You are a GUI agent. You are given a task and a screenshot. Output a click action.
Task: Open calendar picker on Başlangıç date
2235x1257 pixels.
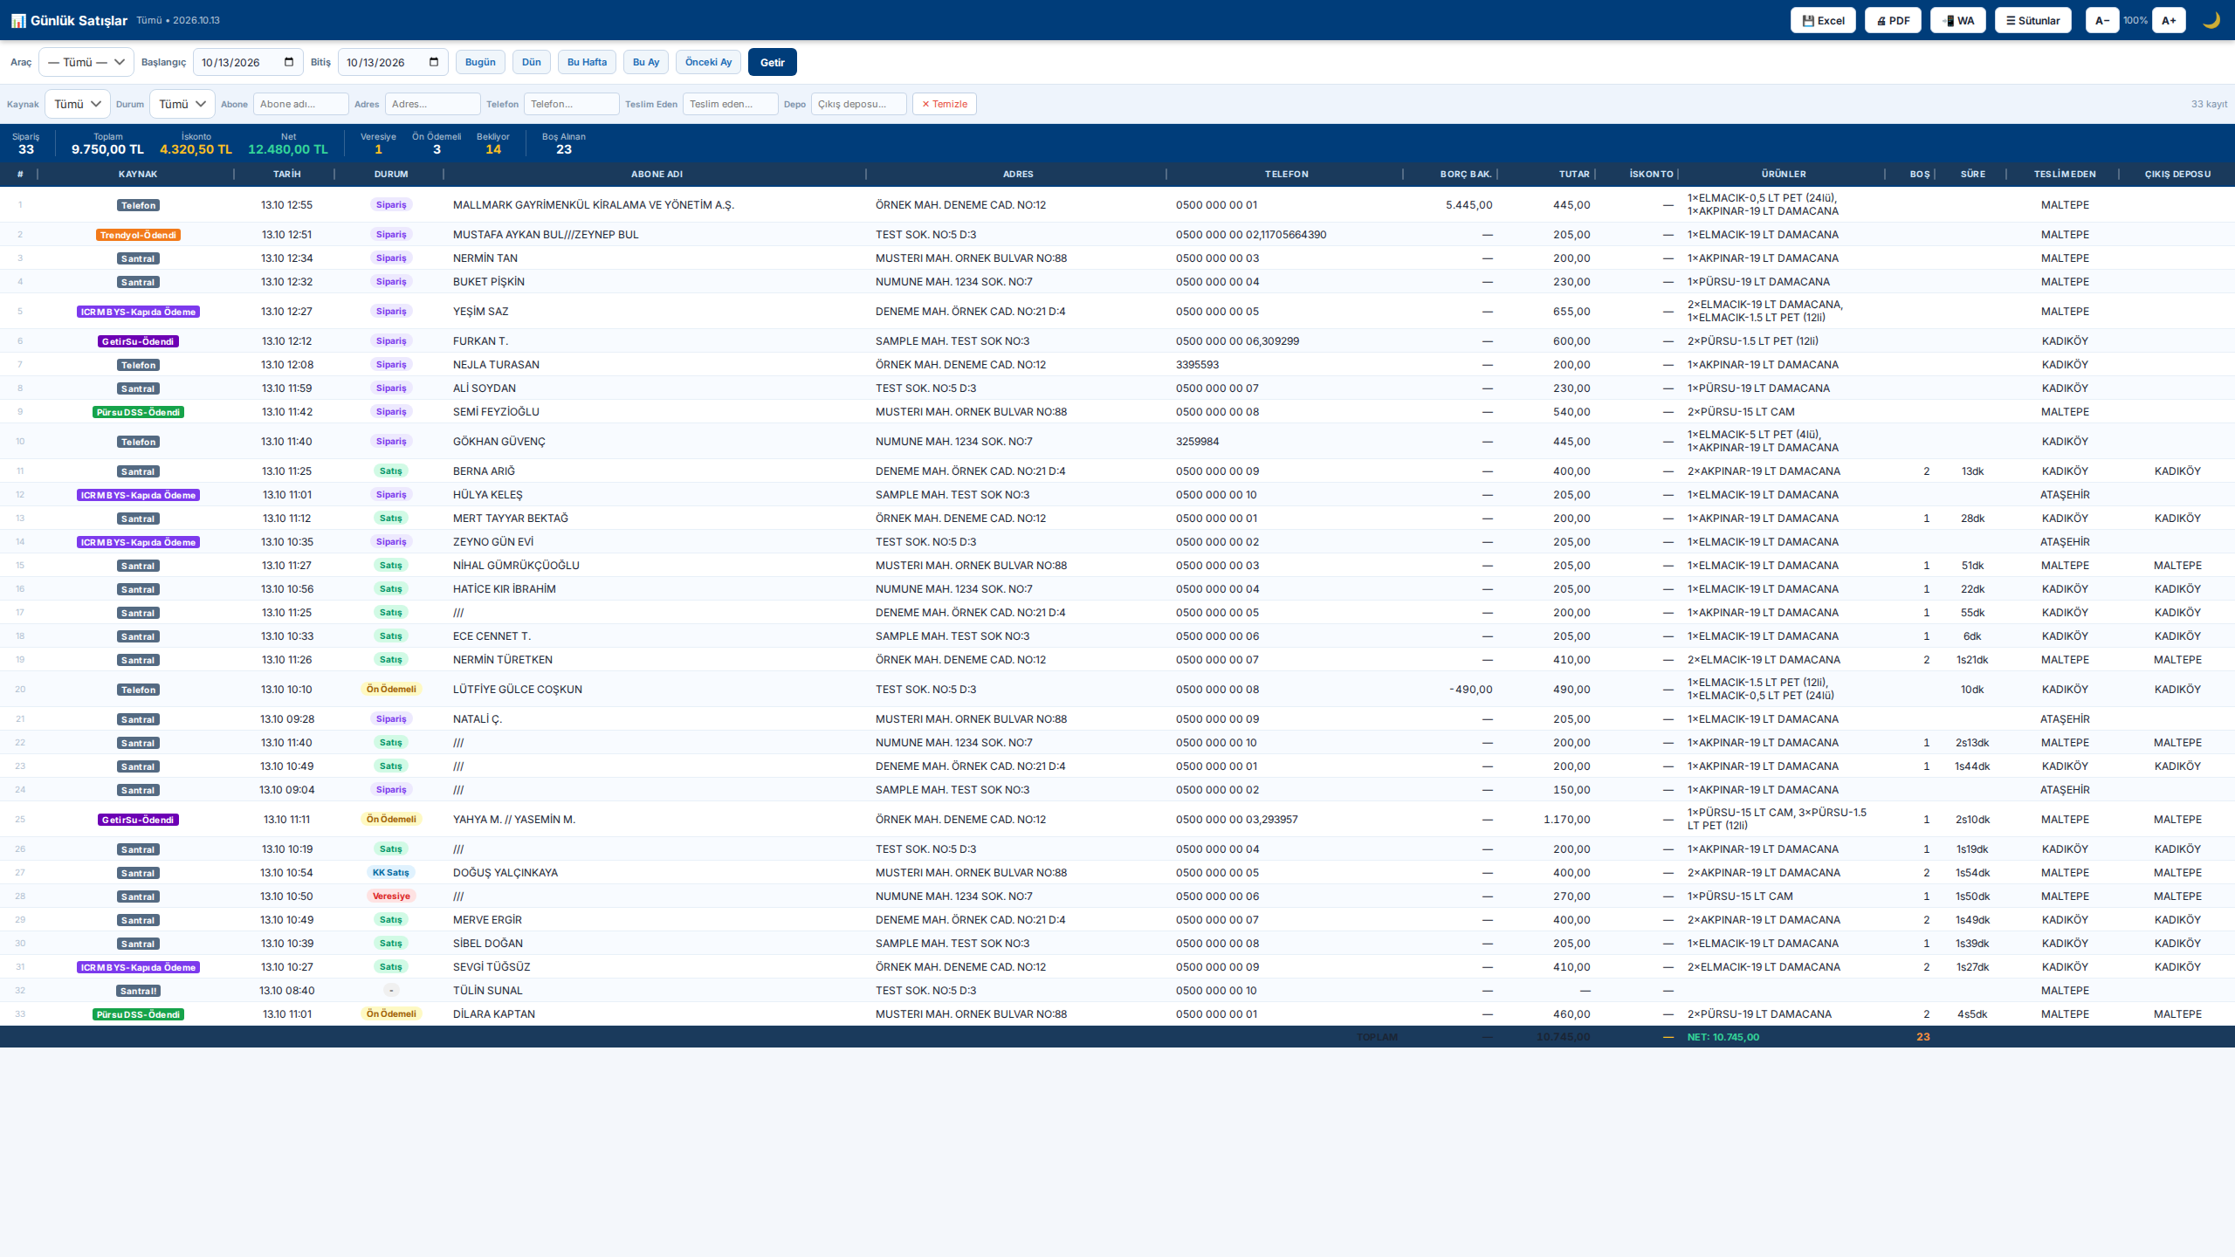pos(289,62)
